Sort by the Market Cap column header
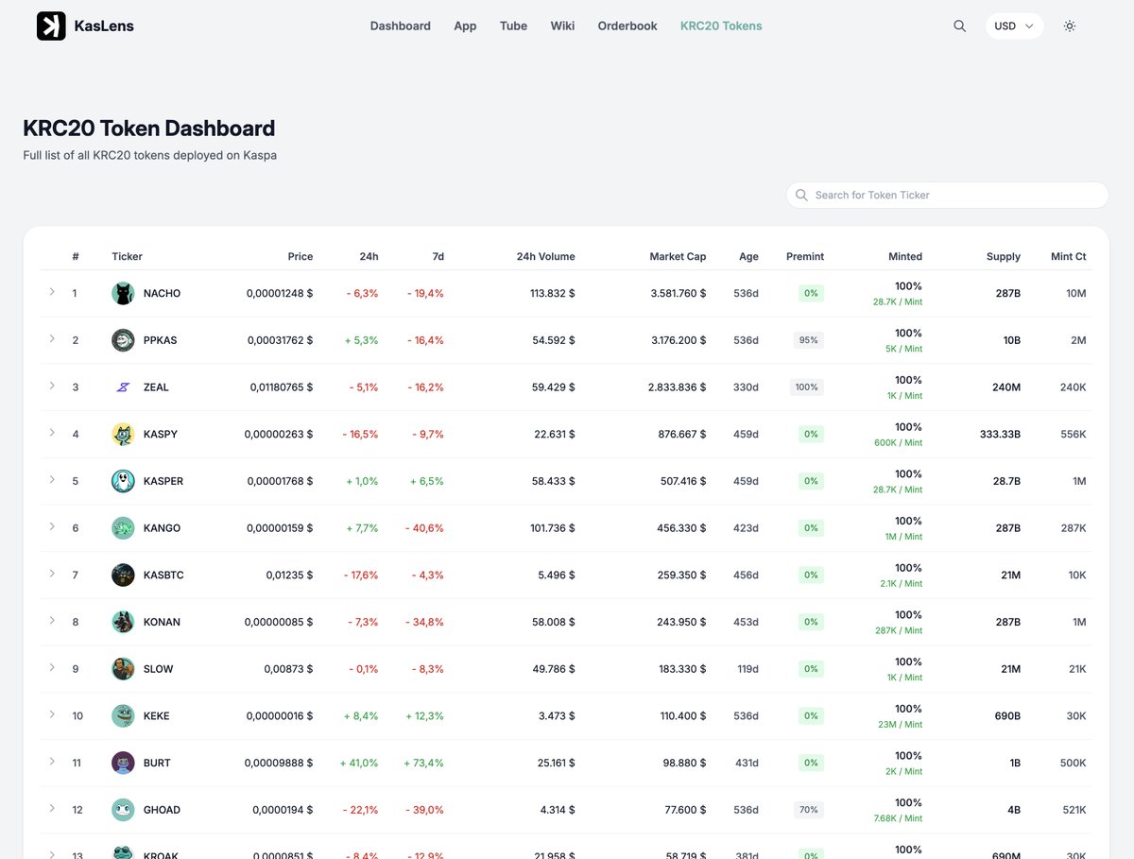This screenshot has width=1134, height=859. click(x=678, y=256)
